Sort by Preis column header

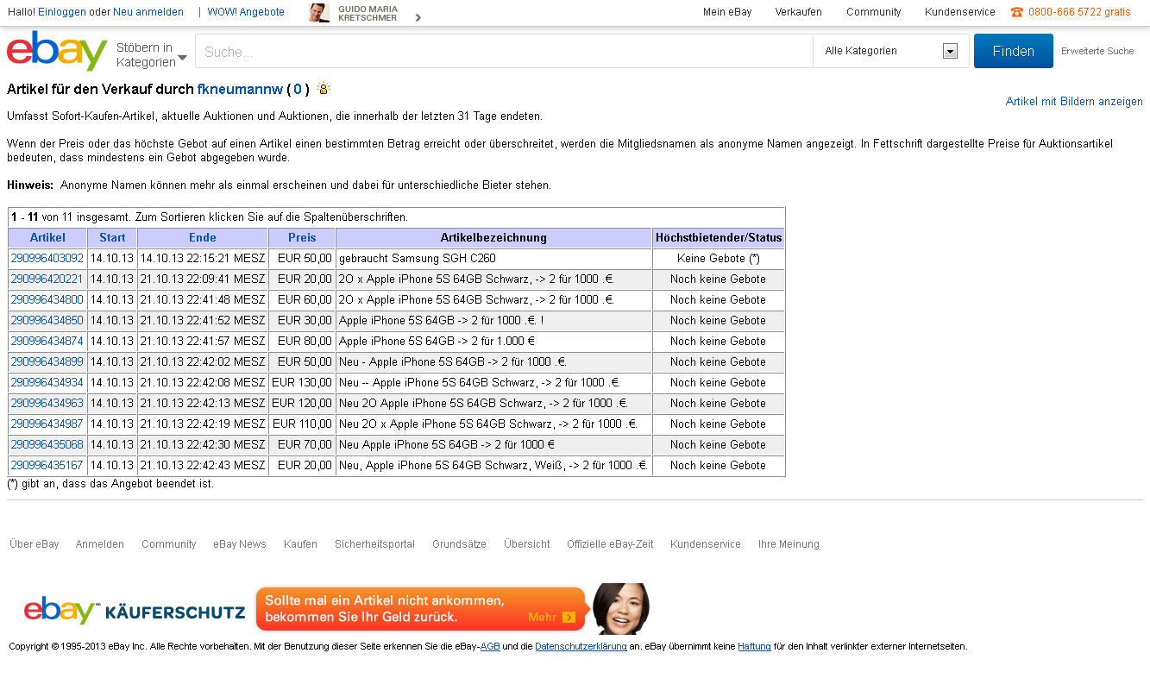coord(302,238)
